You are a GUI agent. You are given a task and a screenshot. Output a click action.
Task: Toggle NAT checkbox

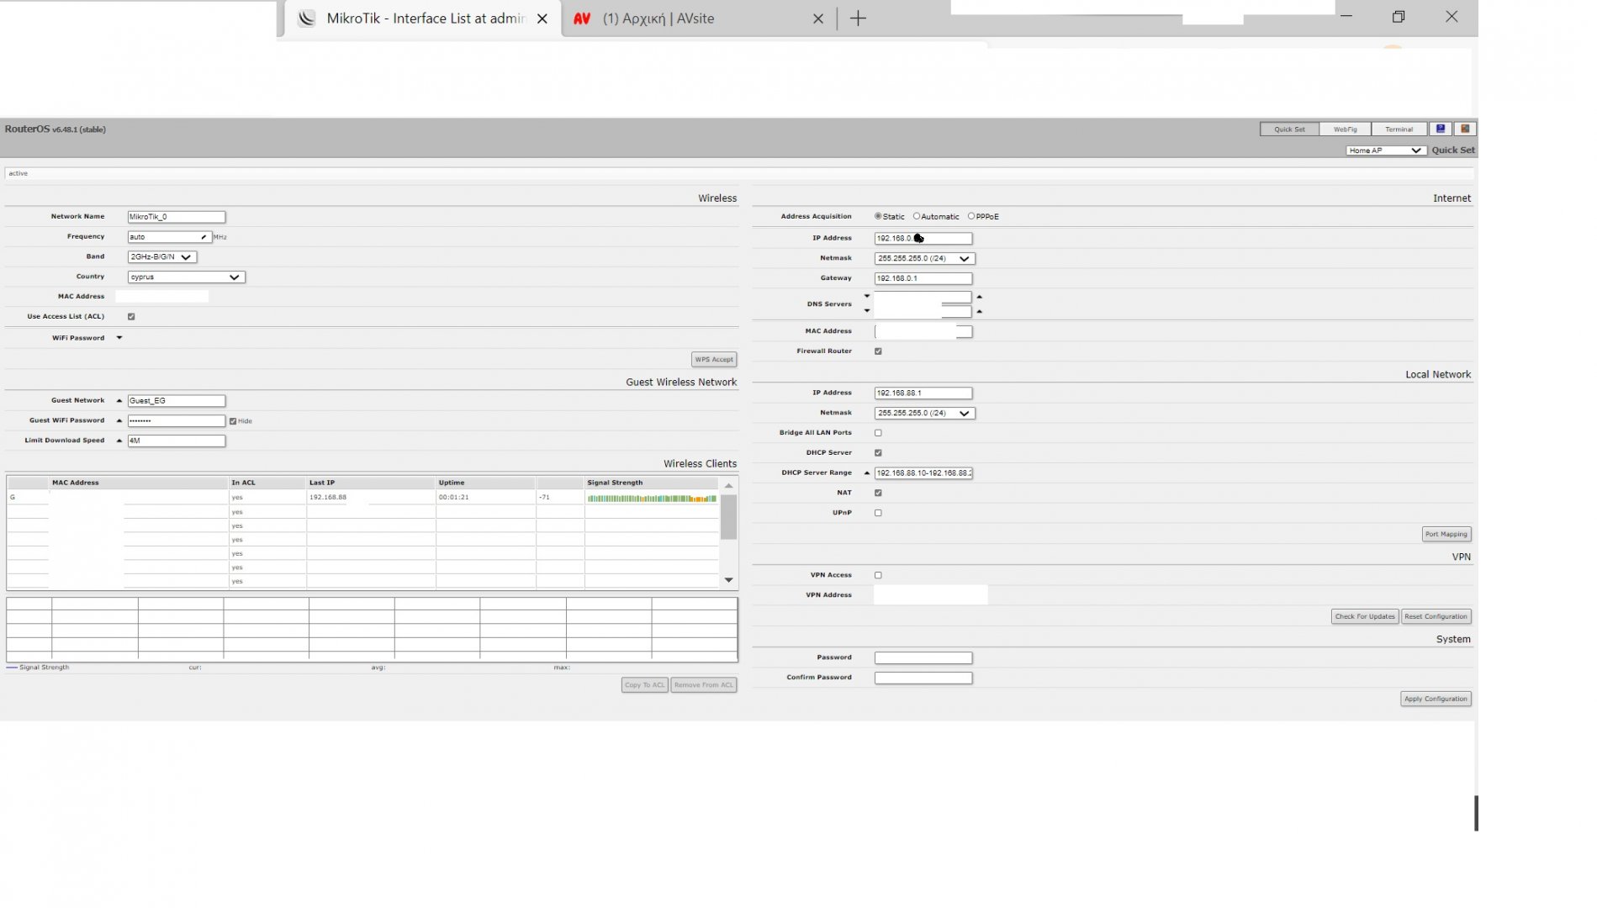click(878, 493)
